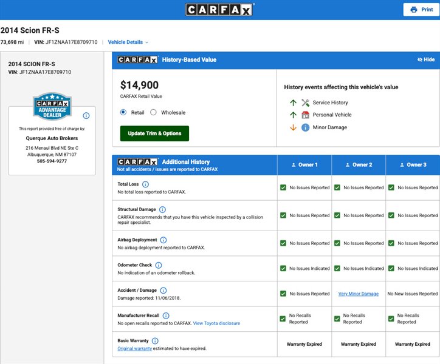Click 73,698 mi mileage text

[12, 42]
